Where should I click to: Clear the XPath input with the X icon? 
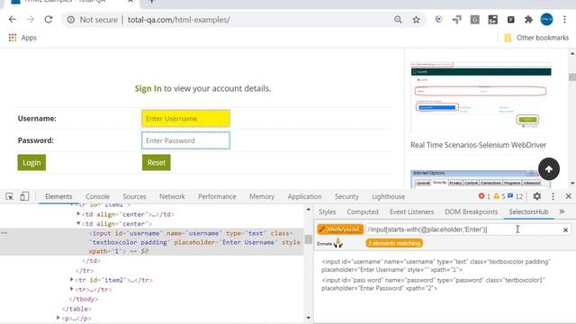565,229
